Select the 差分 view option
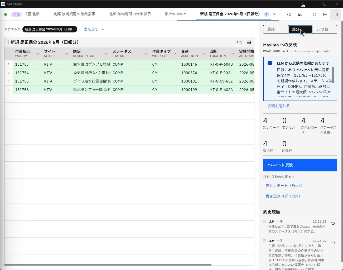The width and height of the screenshot is (343, 270). click(300, 29)
